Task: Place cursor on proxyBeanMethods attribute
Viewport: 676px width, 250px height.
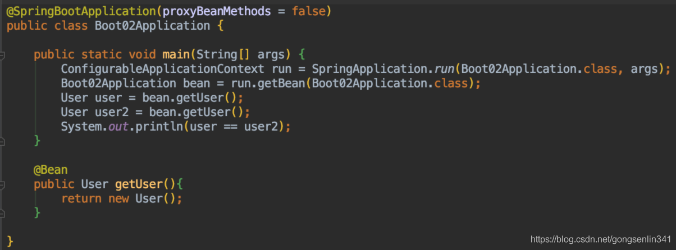Action: 218,11
